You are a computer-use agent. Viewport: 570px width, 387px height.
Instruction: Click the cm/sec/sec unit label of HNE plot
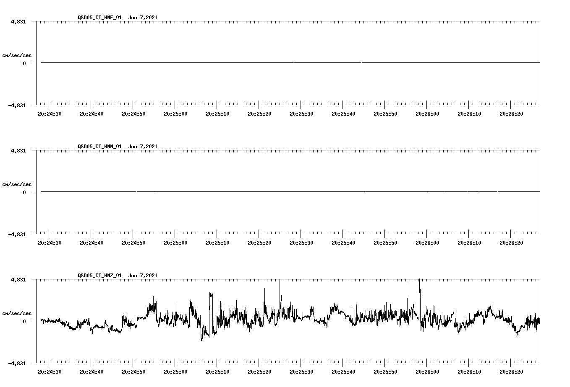(x=17, y=55)
